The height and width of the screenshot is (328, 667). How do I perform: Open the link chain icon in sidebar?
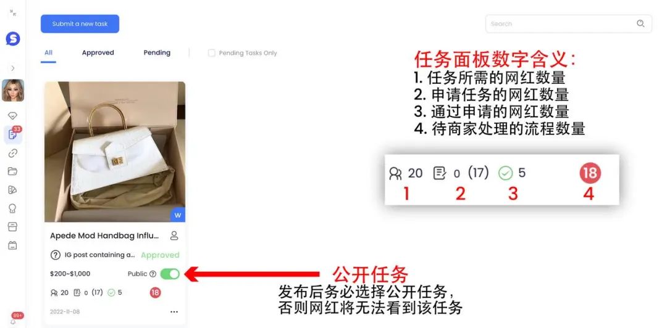13,154
